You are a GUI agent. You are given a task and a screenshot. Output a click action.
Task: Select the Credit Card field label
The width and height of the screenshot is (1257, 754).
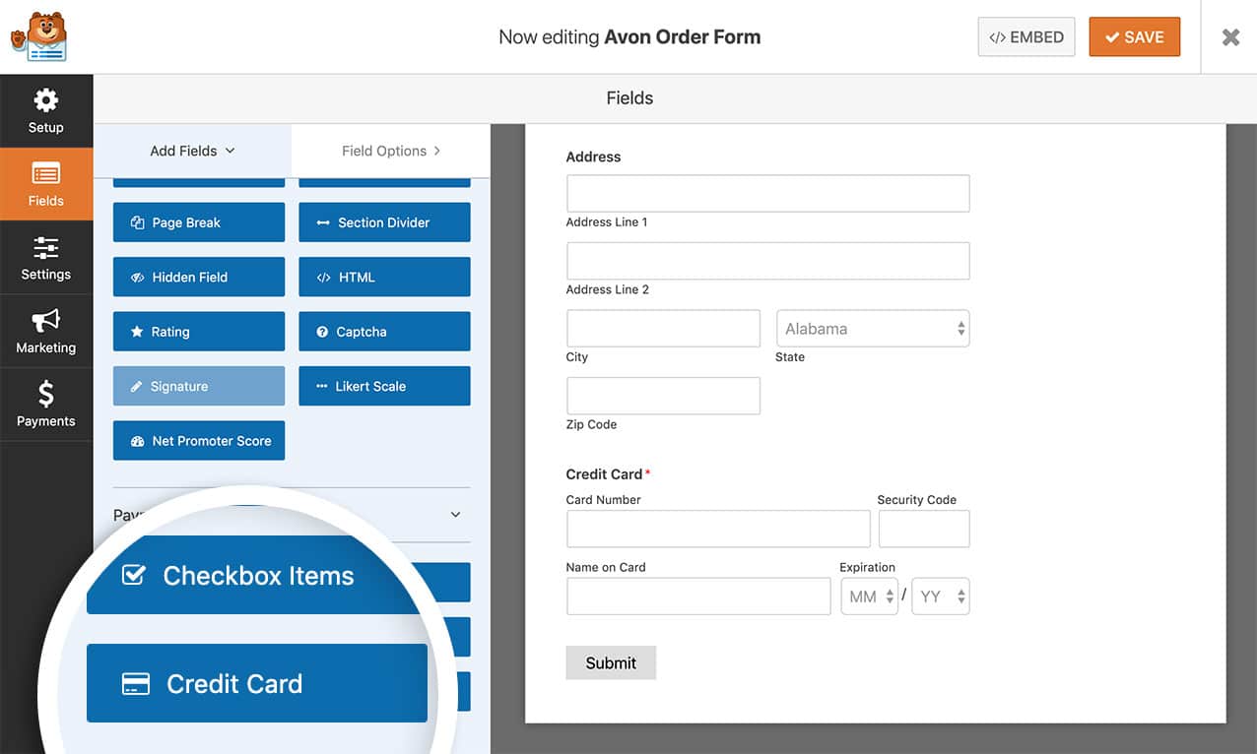[x=604, y=474]
